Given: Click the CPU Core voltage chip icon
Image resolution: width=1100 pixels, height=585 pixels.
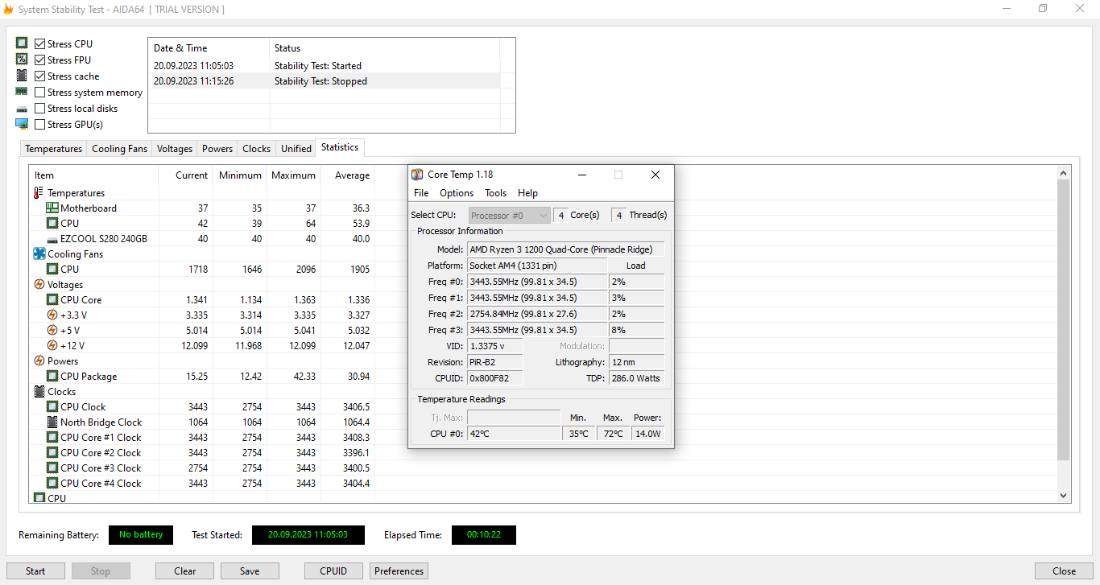Looking at the screenshot, I should point(52,299).
